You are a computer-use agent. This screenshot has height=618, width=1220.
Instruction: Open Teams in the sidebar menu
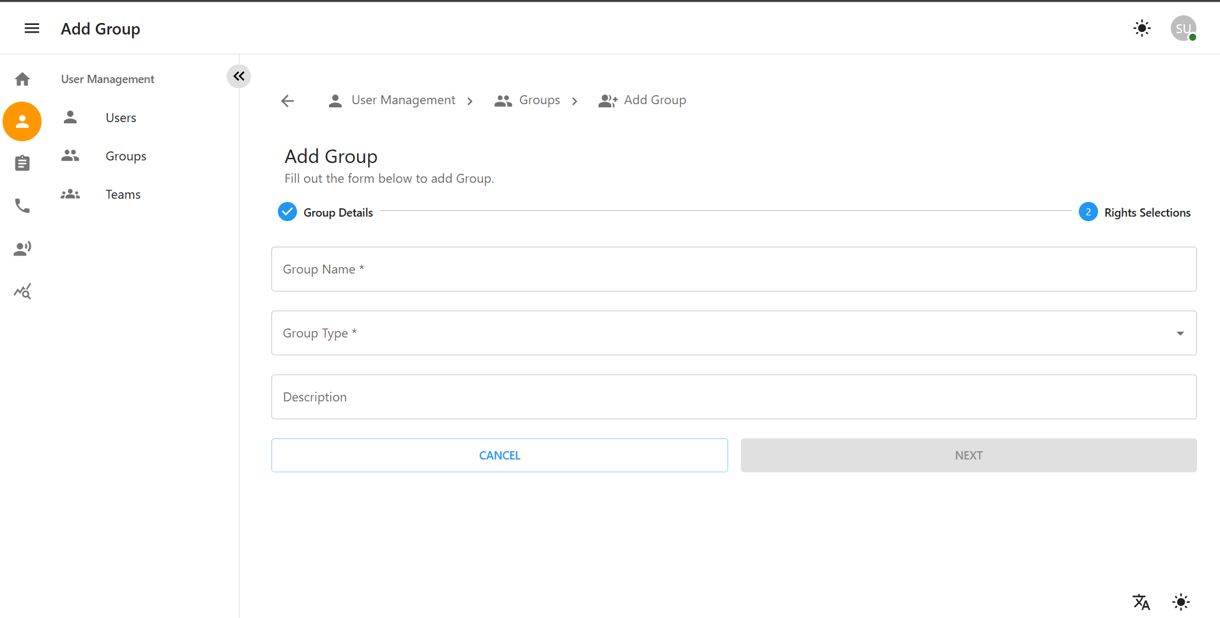[123, 195]
